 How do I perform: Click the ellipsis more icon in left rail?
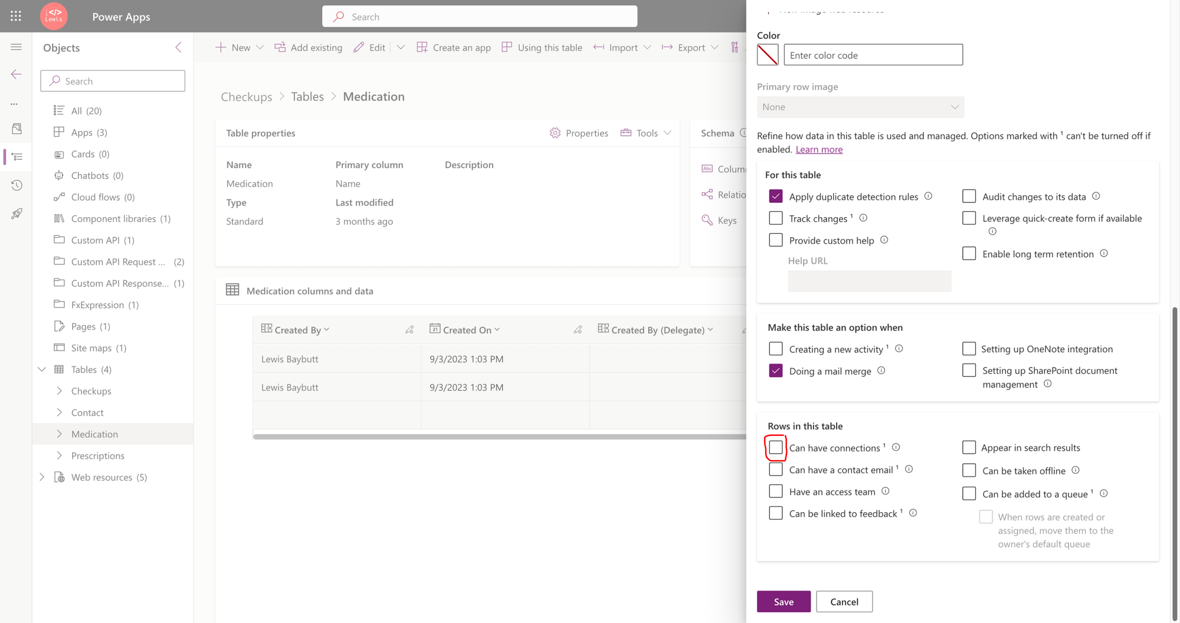tap(14, 104)
